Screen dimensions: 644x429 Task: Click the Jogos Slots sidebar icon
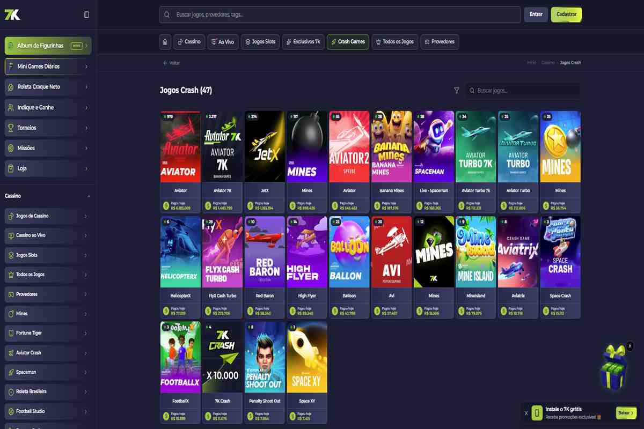(x=11, y=255)
